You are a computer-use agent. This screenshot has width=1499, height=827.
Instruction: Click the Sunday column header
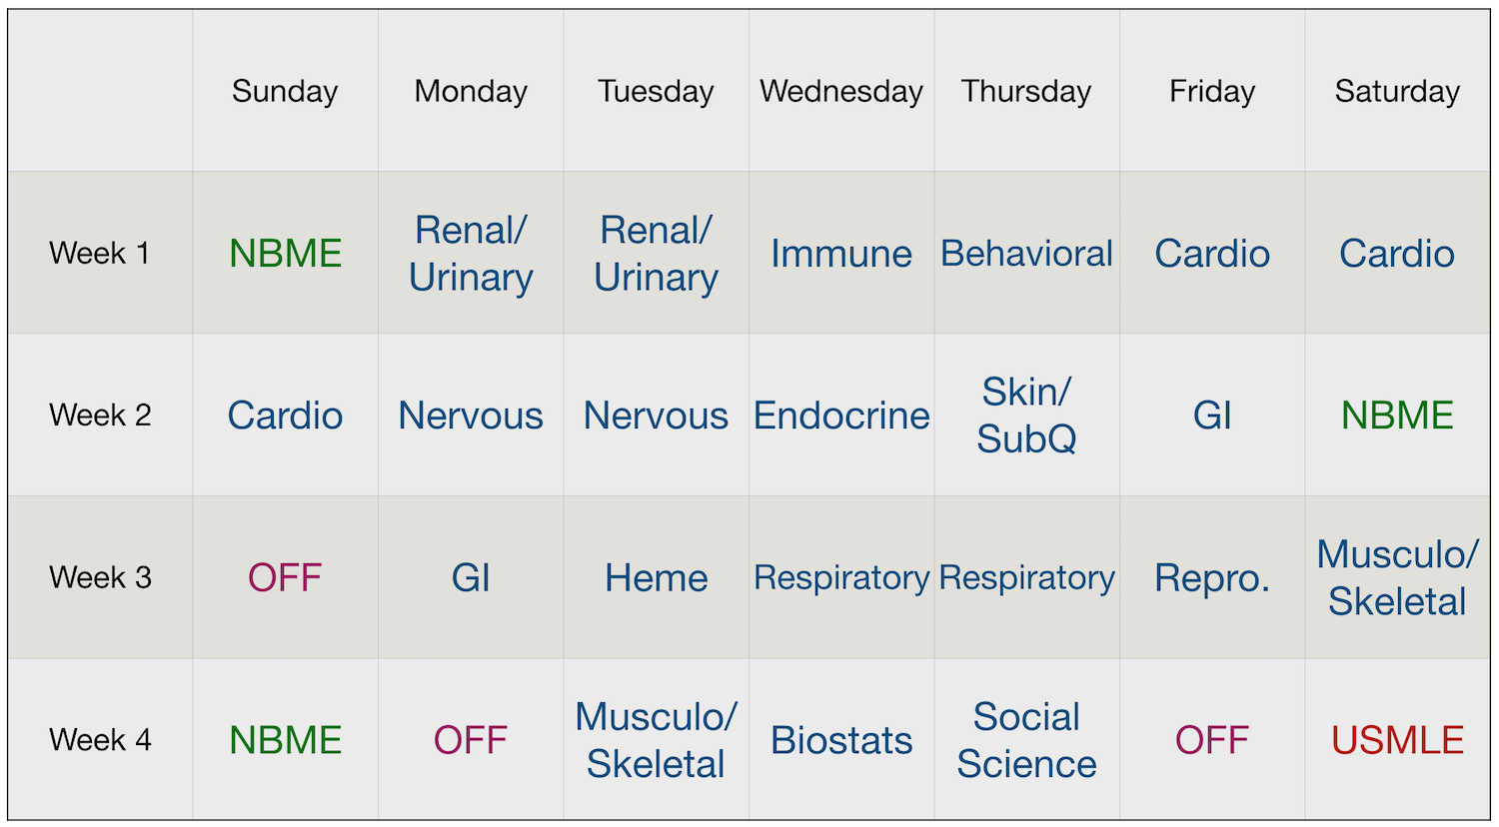pos(285,91)
